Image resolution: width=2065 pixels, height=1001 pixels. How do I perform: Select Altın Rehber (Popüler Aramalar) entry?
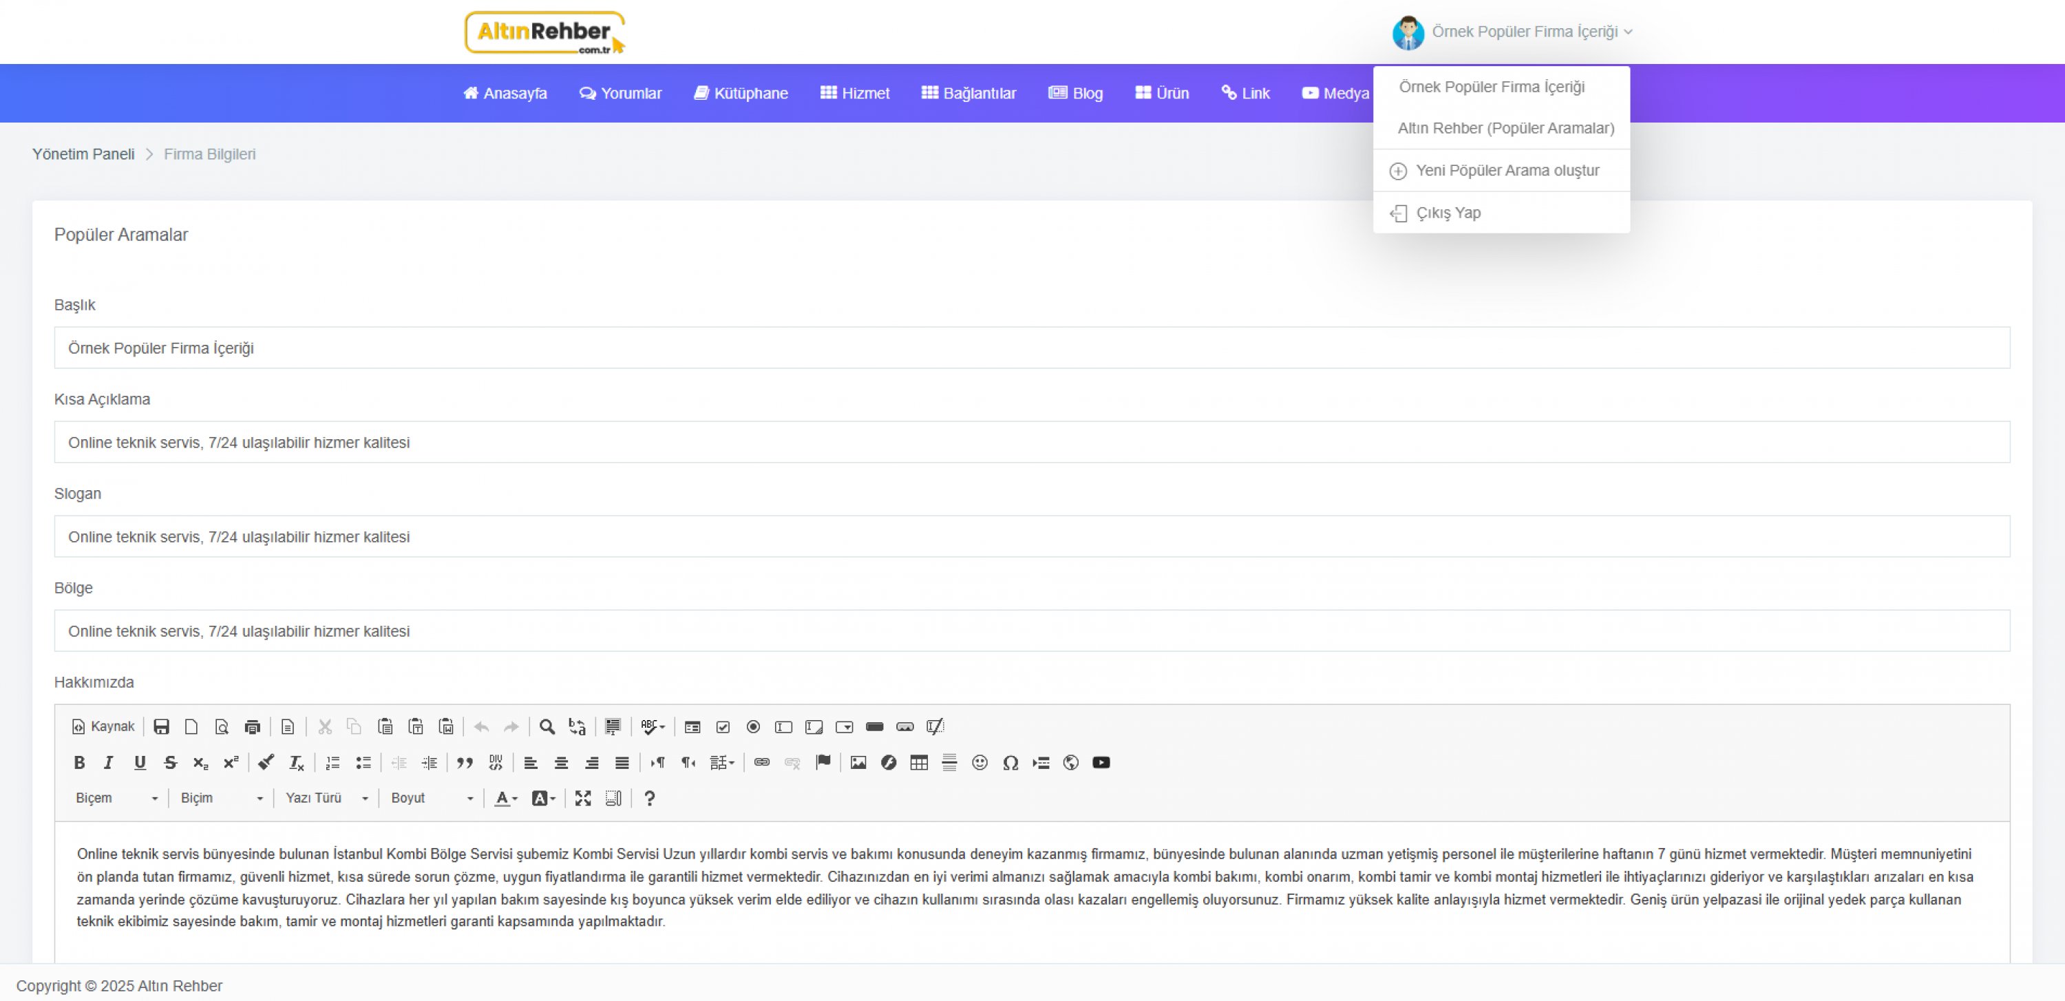[x=1505, y=128]
